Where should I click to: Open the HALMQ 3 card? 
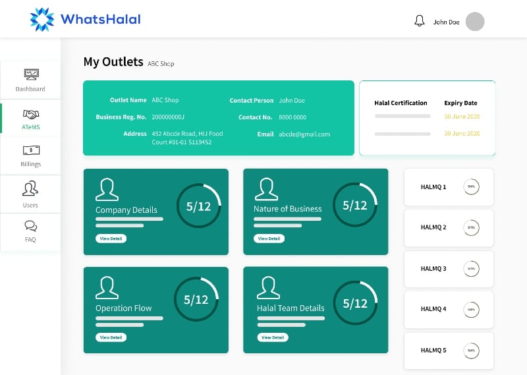click(x=449, y=269)
